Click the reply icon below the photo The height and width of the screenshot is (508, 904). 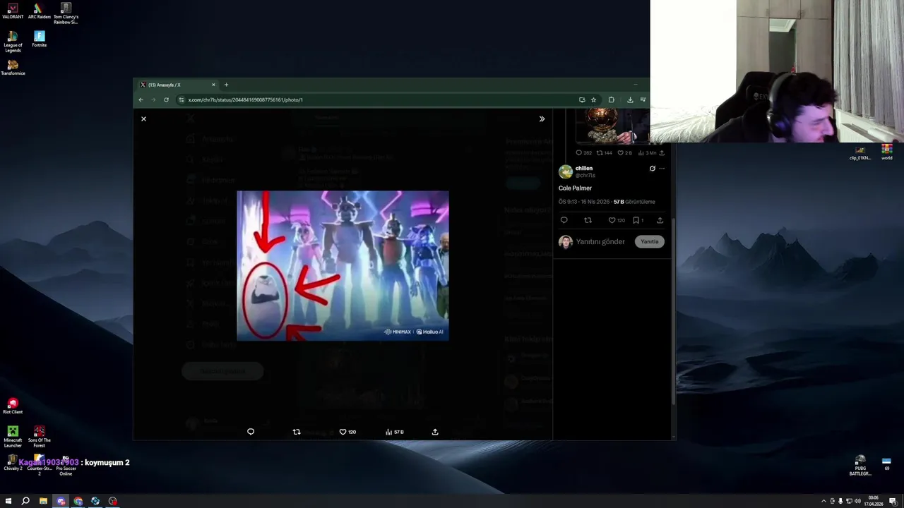(x=251, y=432)
